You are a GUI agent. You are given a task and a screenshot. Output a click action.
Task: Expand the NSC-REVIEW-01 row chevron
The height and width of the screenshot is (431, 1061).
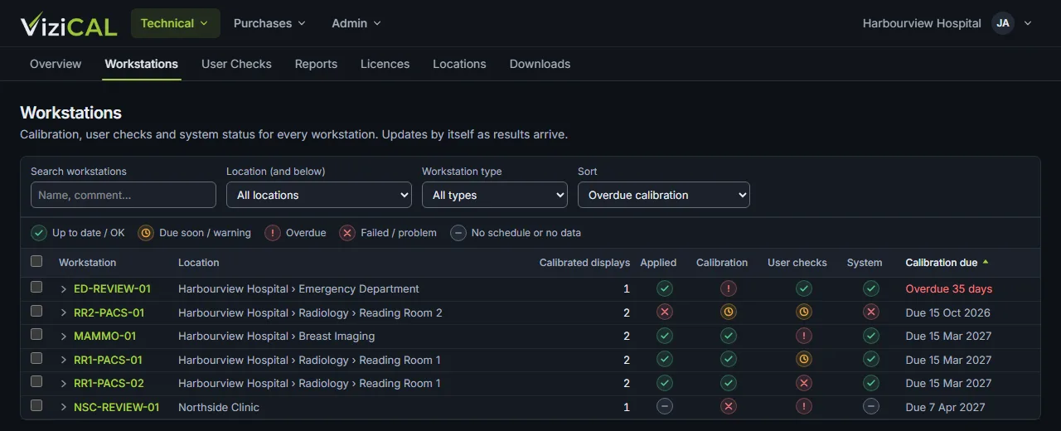64,407
